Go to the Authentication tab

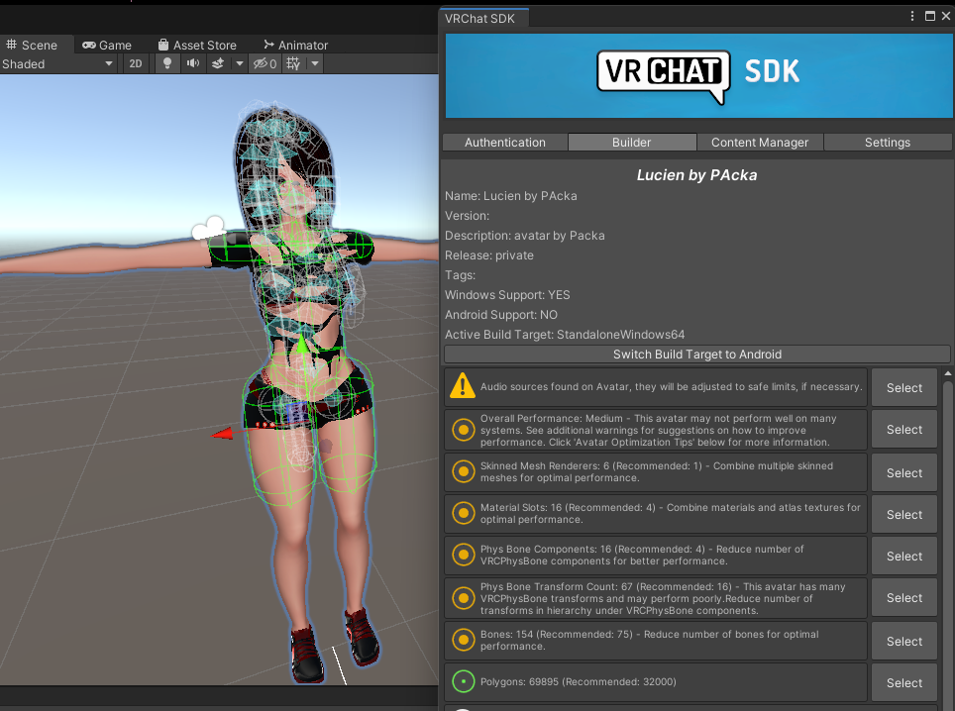(505, 143)
